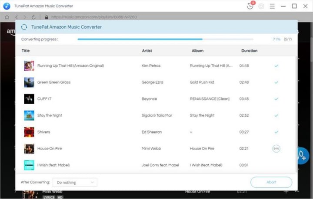Viewport: 313px width, 199px height.
Task: Click artist Ed Sheeran
Action: [x=152, y=132]
